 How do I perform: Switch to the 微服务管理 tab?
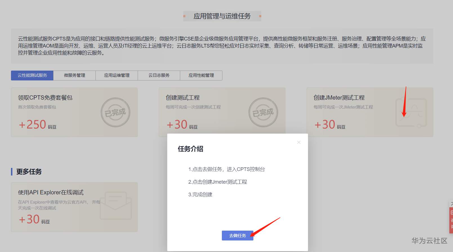pyautogui.click(x=74, y=75)
